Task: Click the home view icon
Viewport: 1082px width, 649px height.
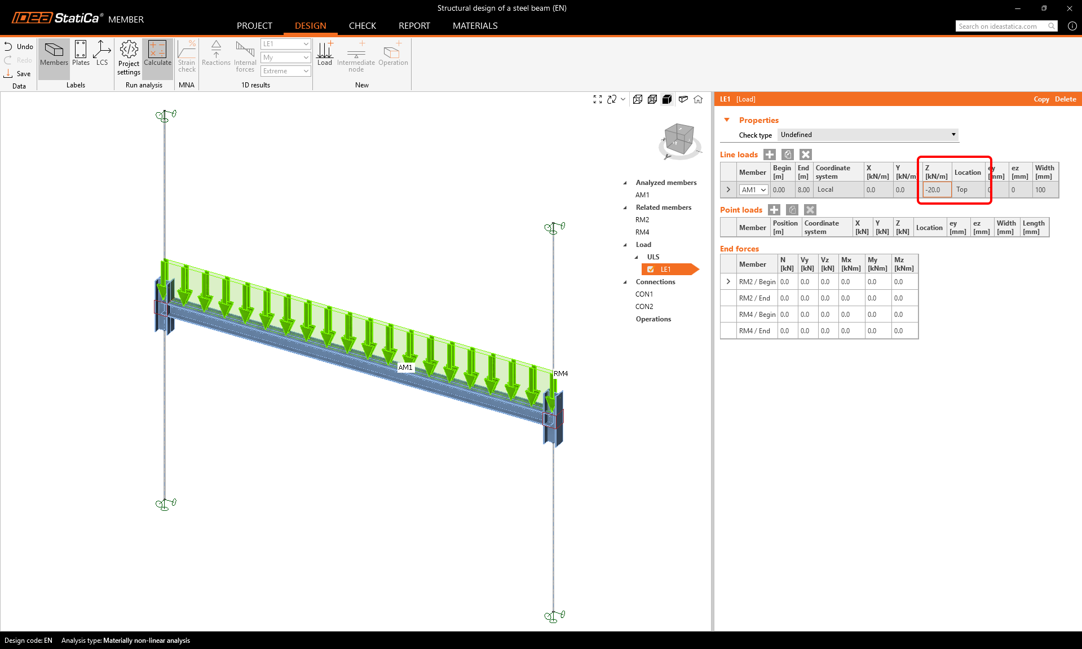Action: [x=698, y=99]
